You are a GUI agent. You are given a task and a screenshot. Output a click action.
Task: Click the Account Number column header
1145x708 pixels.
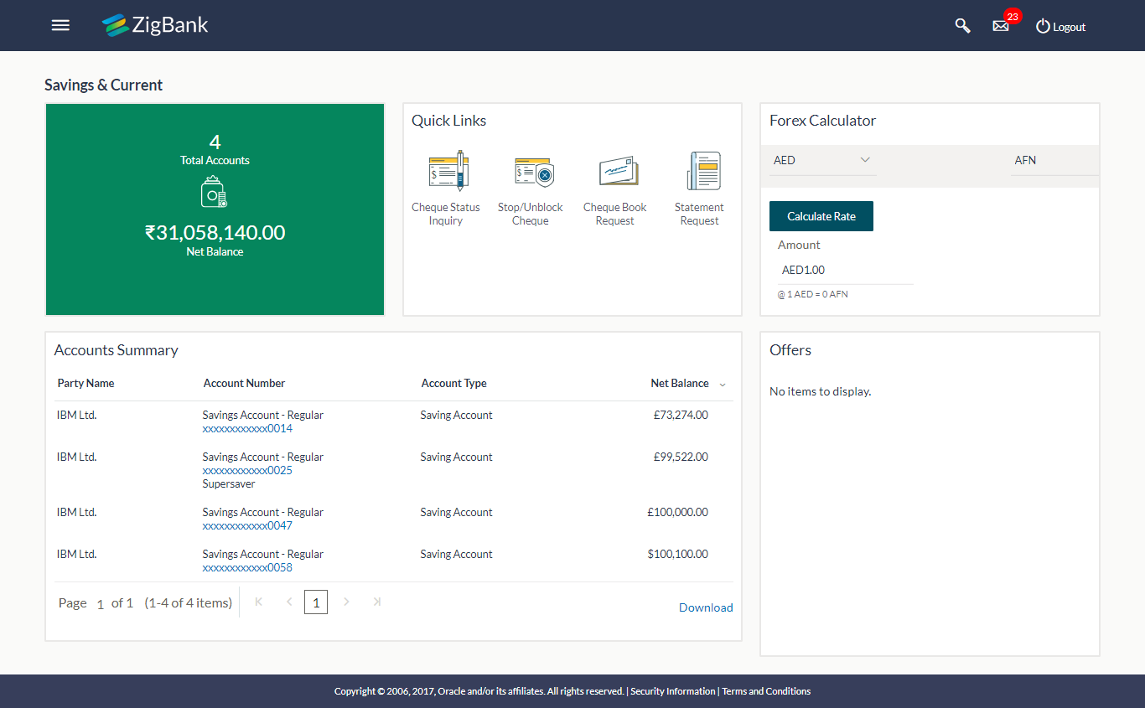[x=244, y=383]
